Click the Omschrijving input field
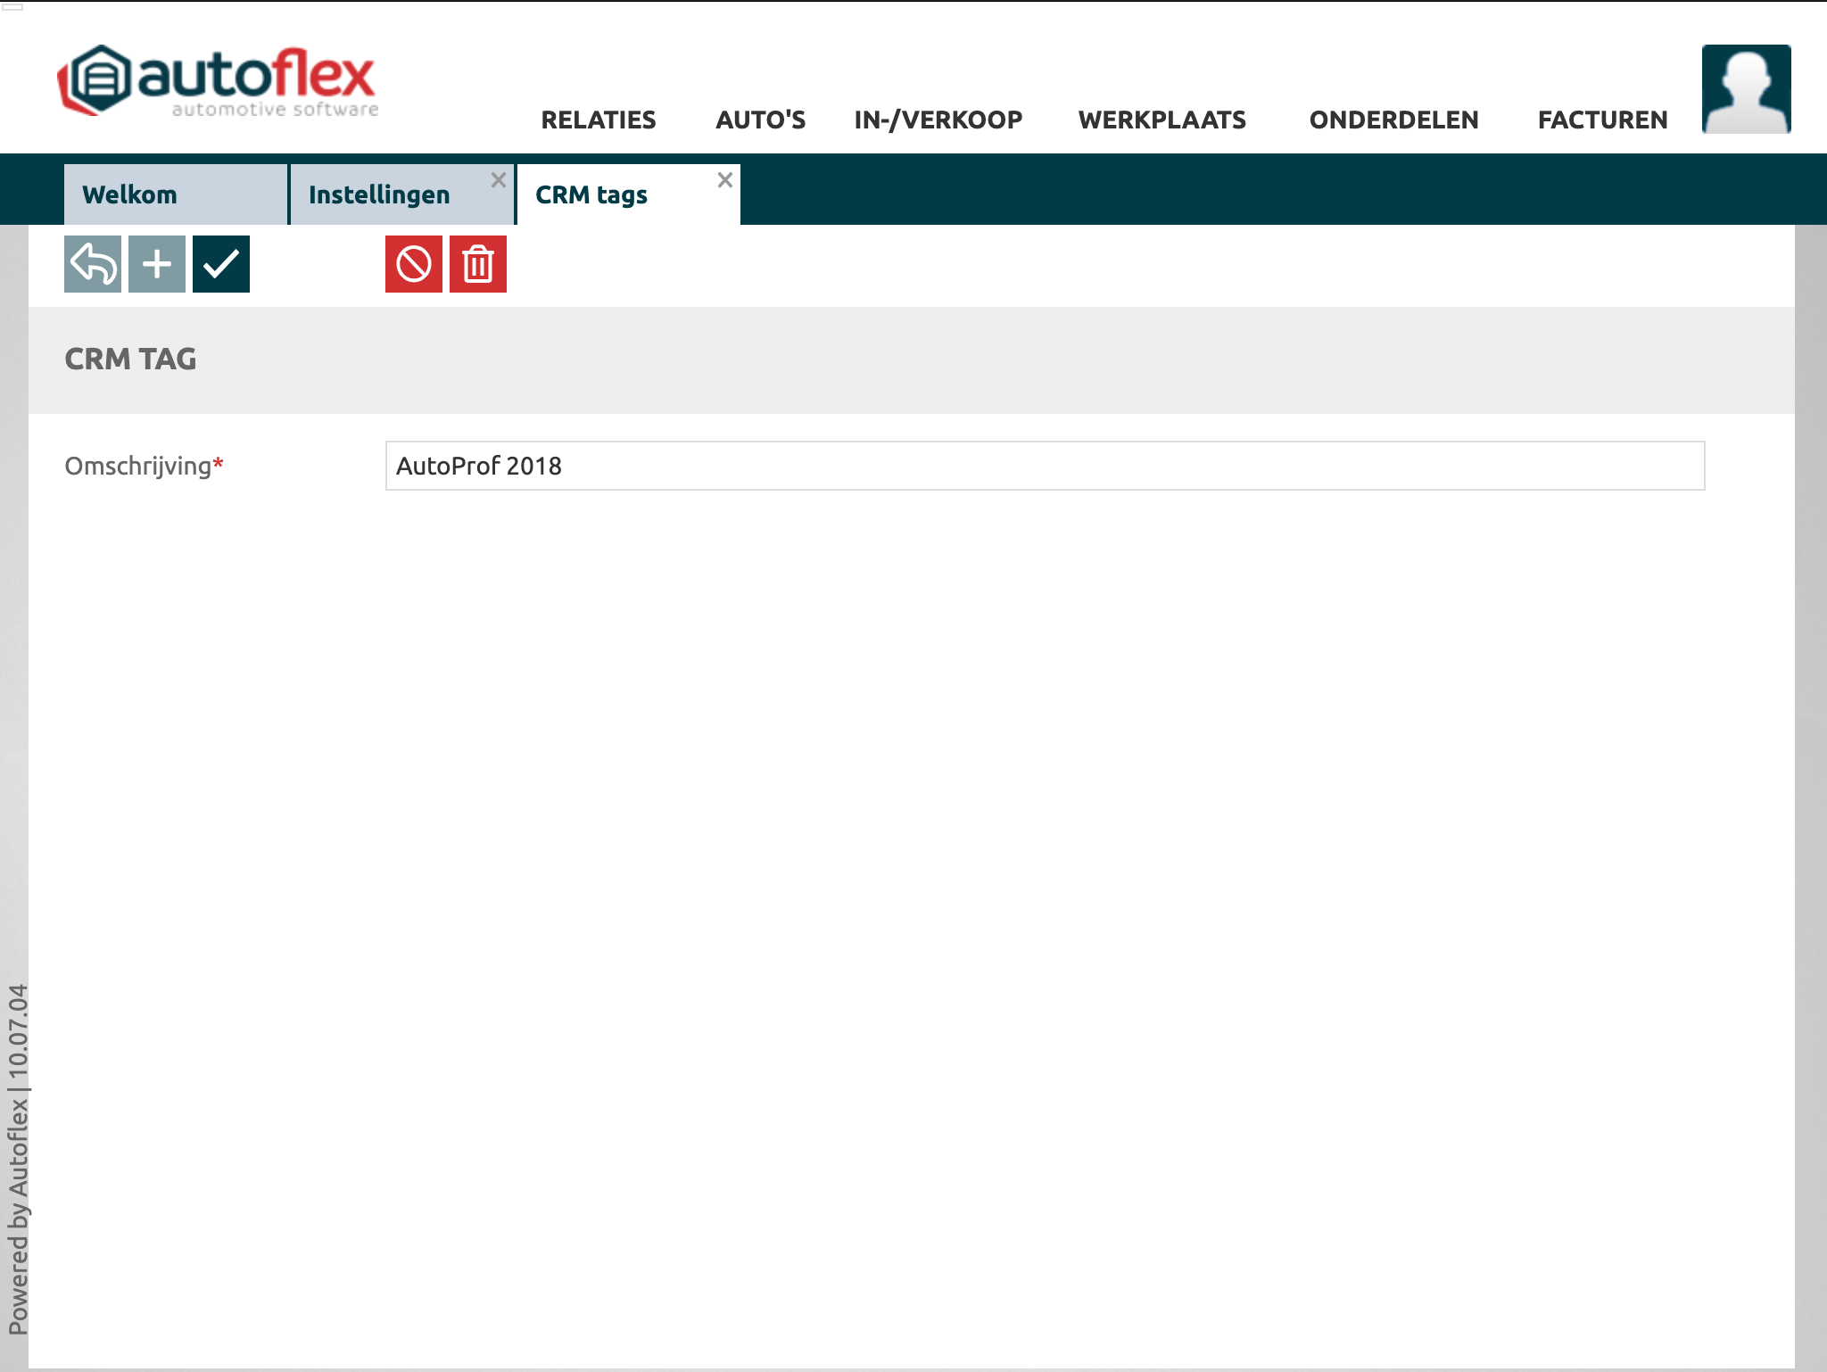Image resolution: width=1827 pixels, height=1372 pixels. (1044, 466)
